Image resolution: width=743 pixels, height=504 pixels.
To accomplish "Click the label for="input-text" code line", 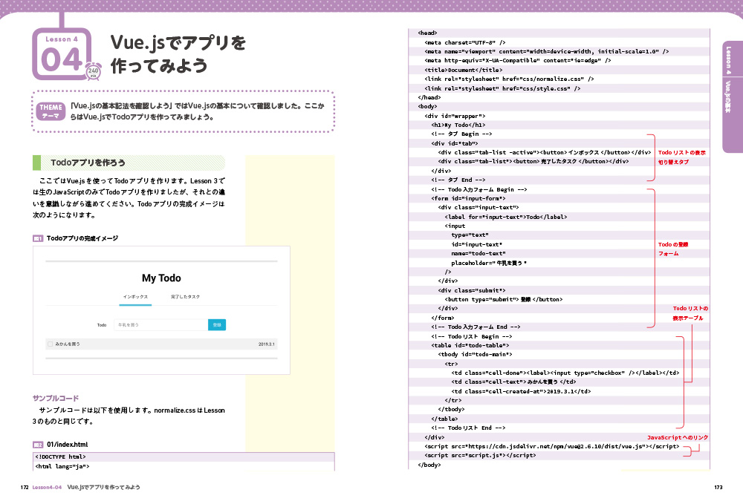I will [x=505, y=217].
